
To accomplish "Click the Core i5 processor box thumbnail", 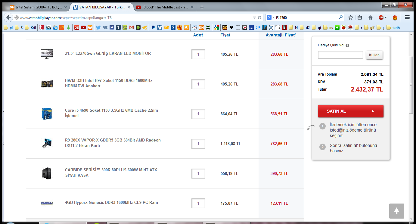I will (47, 114).
